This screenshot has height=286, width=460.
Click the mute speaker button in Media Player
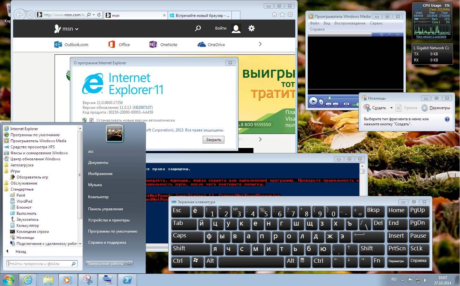pyautogui.click(x=346, y=104)
